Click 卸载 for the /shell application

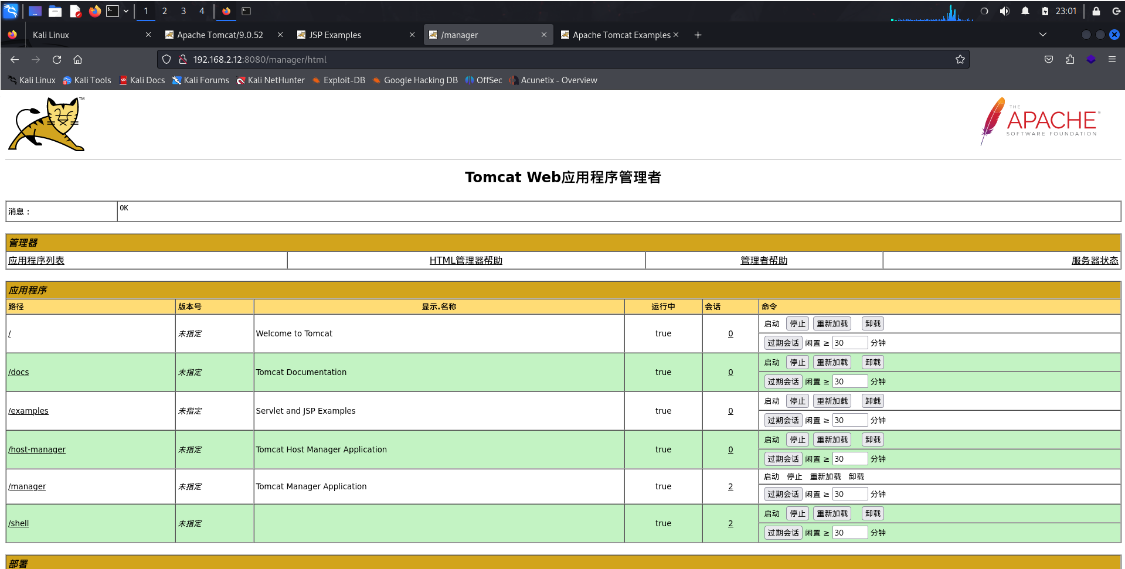coord(873,513)
